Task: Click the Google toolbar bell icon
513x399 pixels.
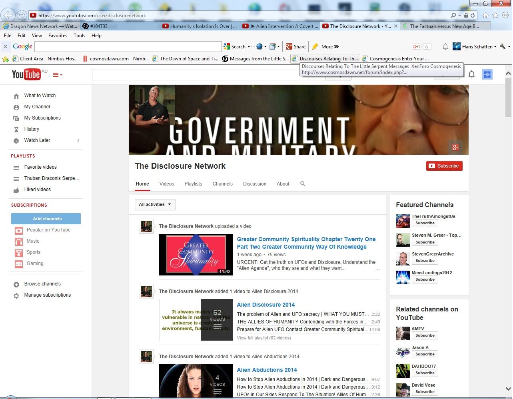Action: point(445,47)
